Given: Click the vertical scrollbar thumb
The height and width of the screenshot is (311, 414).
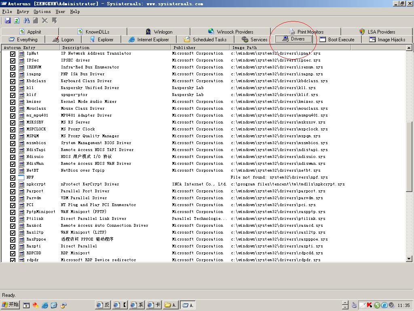Looking at the screenshot, I should coord(409,156).
